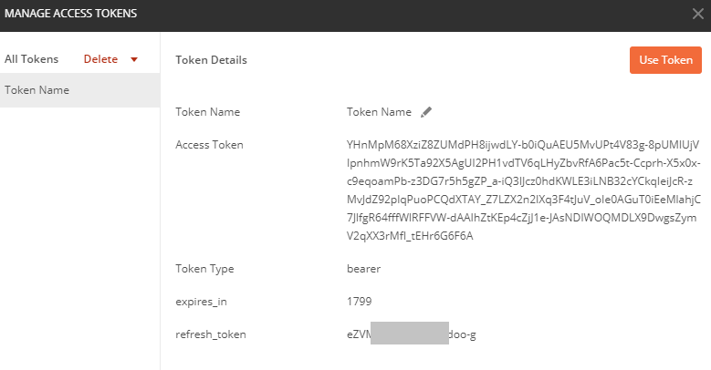Click the pencil edit icon beside Token Name
This screenshot has width=711, height=370.
(x=426, y=112)
